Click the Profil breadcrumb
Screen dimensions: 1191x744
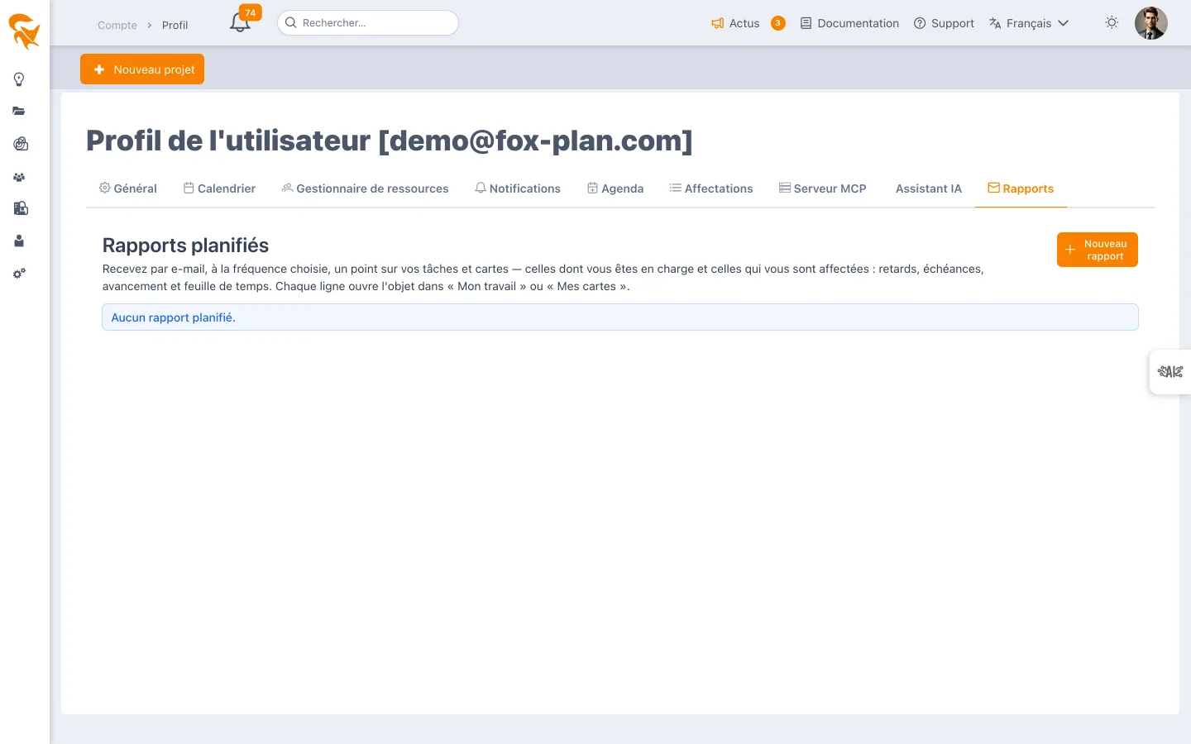pos(175,25)
